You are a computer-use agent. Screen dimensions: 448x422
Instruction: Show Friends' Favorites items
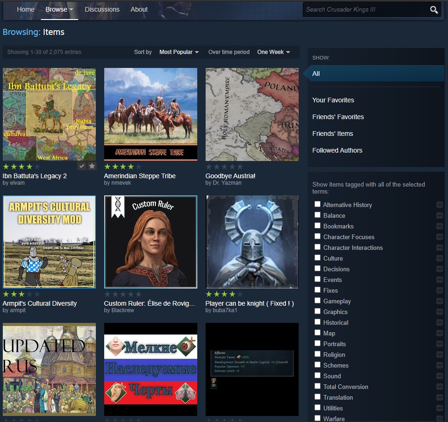pos(338,117)
